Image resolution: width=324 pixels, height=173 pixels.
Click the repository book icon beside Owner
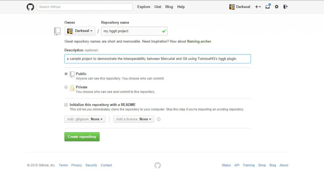[x=57, y=31]
